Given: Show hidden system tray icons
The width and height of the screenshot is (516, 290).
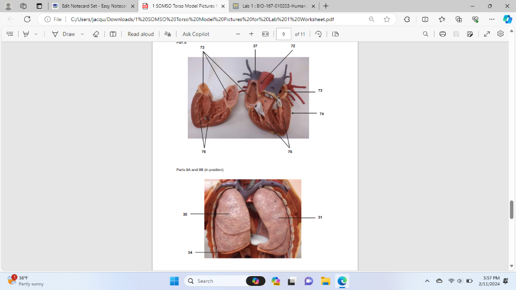Looking at the screenshot, I should (427, 281).
